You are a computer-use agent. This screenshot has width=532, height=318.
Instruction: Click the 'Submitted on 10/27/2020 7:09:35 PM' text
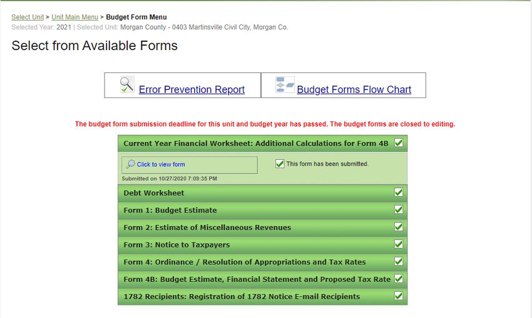[170, 179]
